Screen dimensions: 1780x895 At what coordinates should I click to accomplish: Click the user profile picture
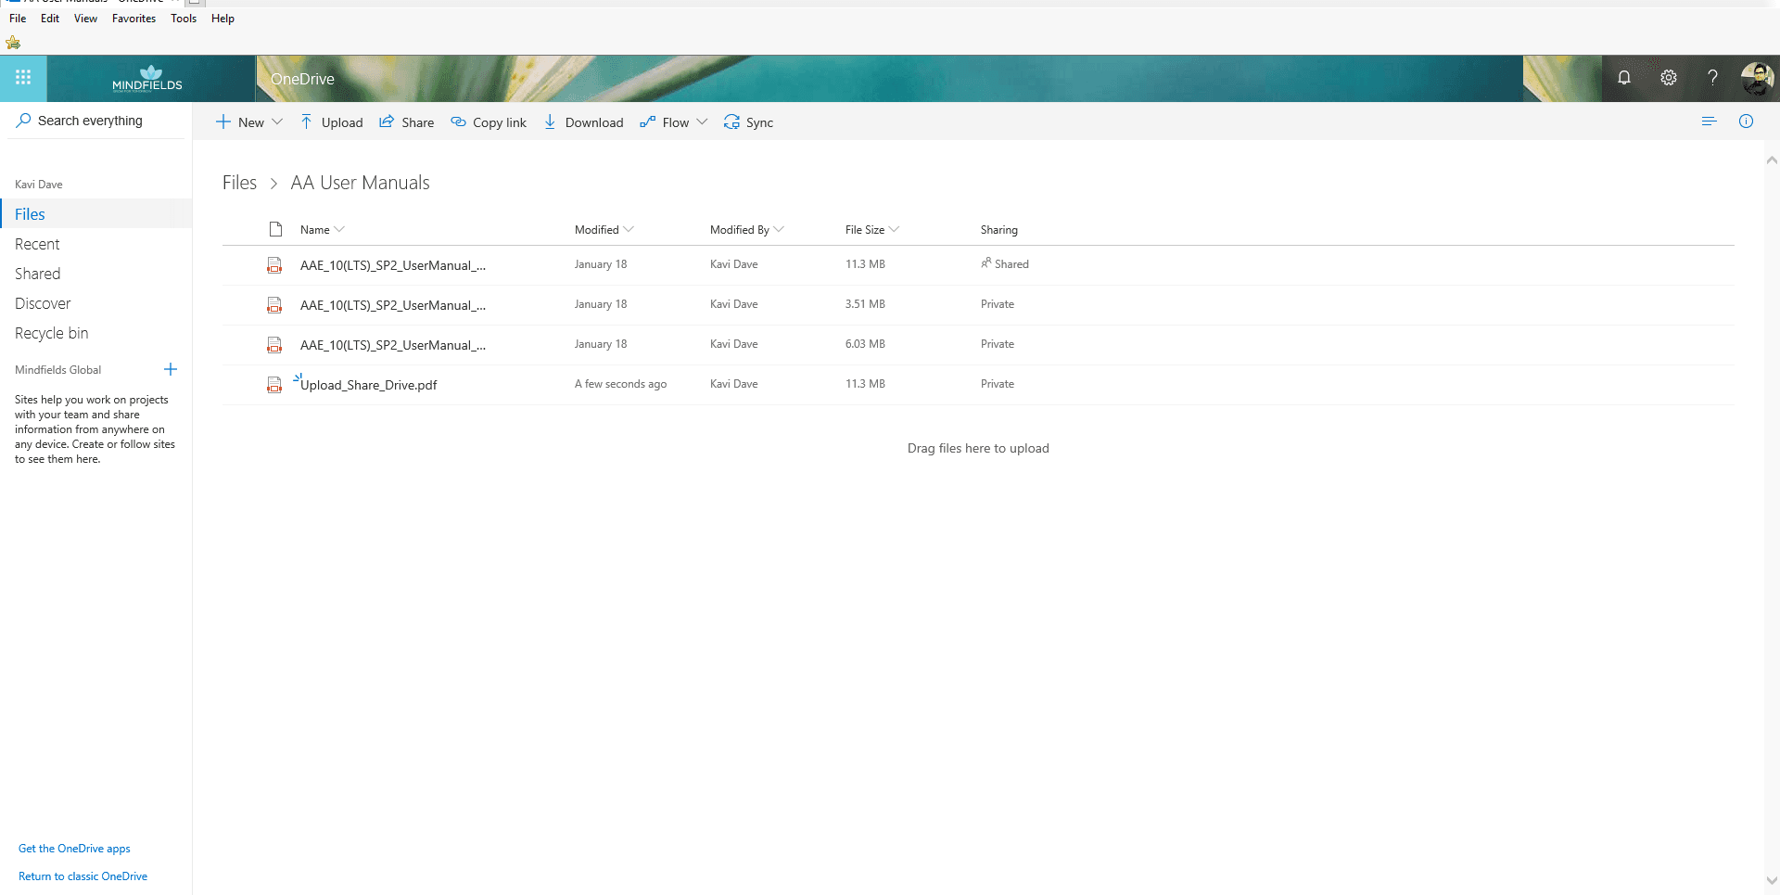1758,78
